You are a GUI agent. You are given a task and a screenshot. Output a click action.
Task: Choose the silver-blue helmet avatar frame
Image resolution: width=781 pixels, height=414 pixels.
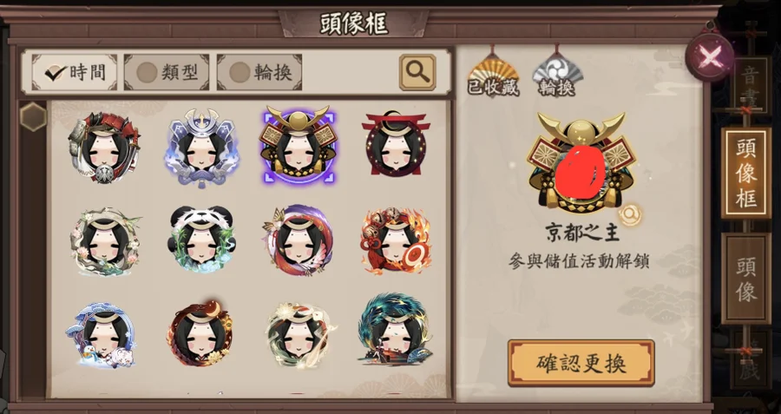pos(201,148)
